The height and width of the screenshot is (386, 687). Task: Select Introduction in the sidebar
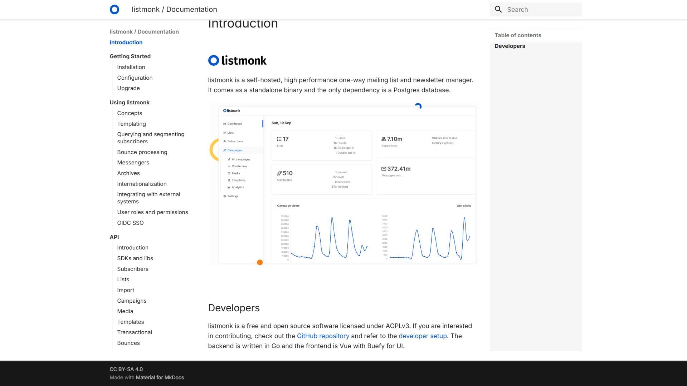126,42
